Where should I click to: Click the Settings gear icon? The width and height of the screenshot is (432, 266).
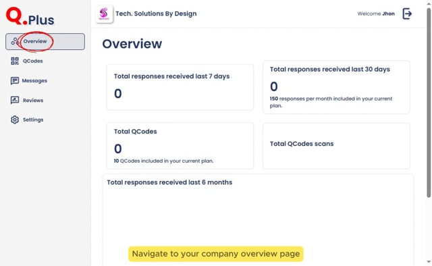15,119
